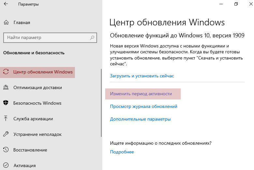Click the back arrow icon
The image size is (254, 170).
(x=6, y=5)
